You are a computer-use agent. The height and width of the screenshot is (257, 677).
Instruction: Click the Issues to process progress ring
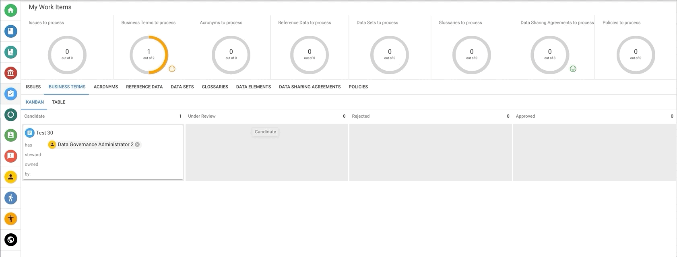[67, 55]
